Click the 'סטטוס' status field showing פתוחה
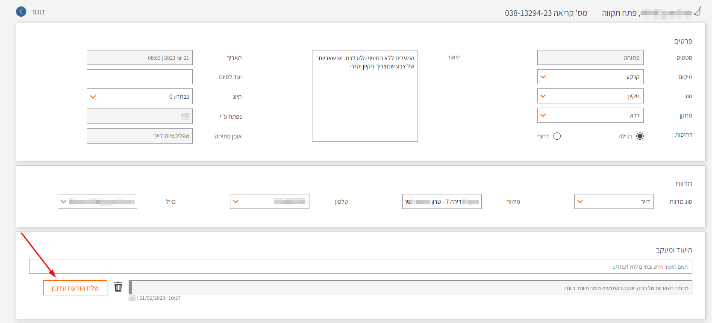Viewport: 712px width, 323px height. click(590, 58)
